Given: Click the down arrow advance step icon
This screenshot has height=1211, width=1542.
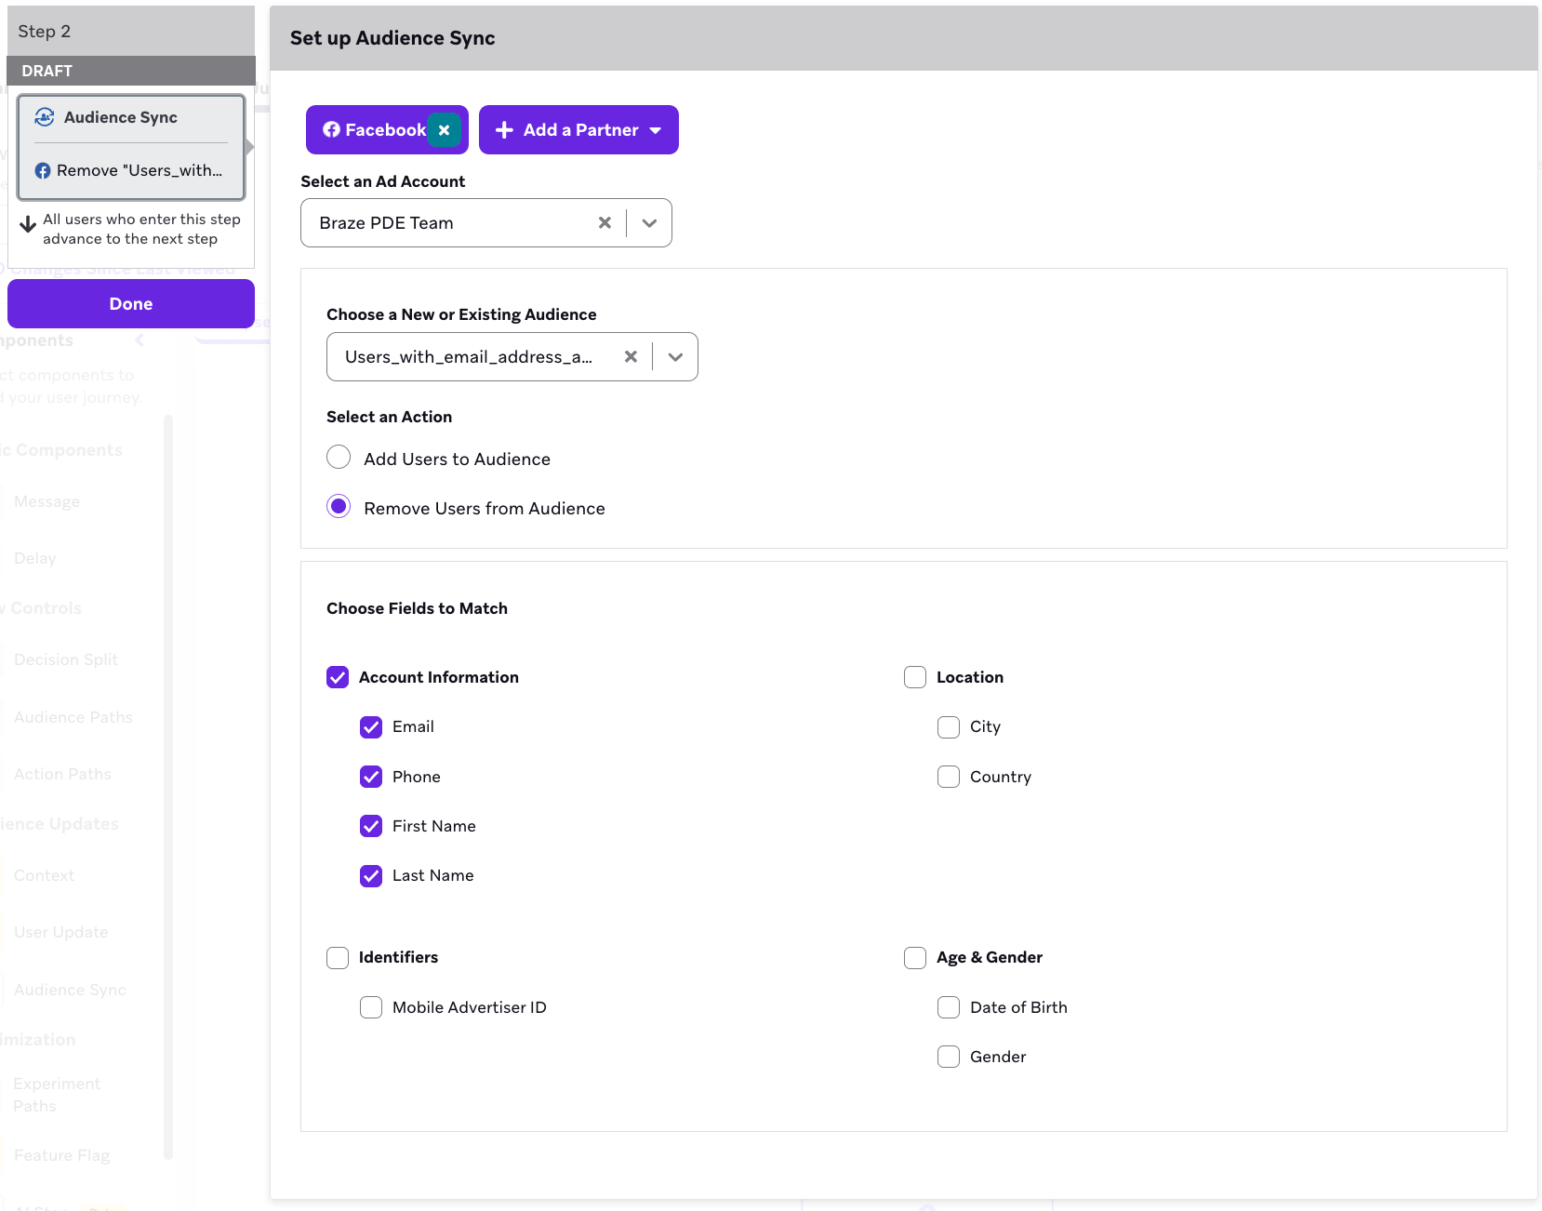Looking at the screenshot, I should (x=28, y=224).
